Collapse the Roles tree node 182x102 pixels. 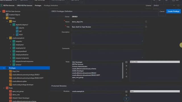point(4,88)
